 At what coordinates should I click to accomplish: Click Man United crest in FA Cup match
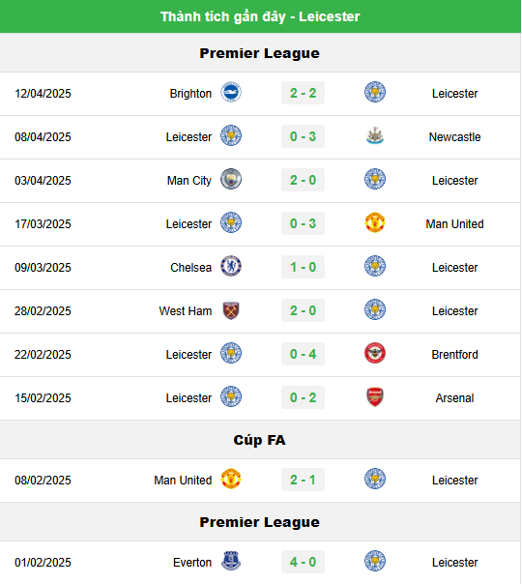(231, 480)
